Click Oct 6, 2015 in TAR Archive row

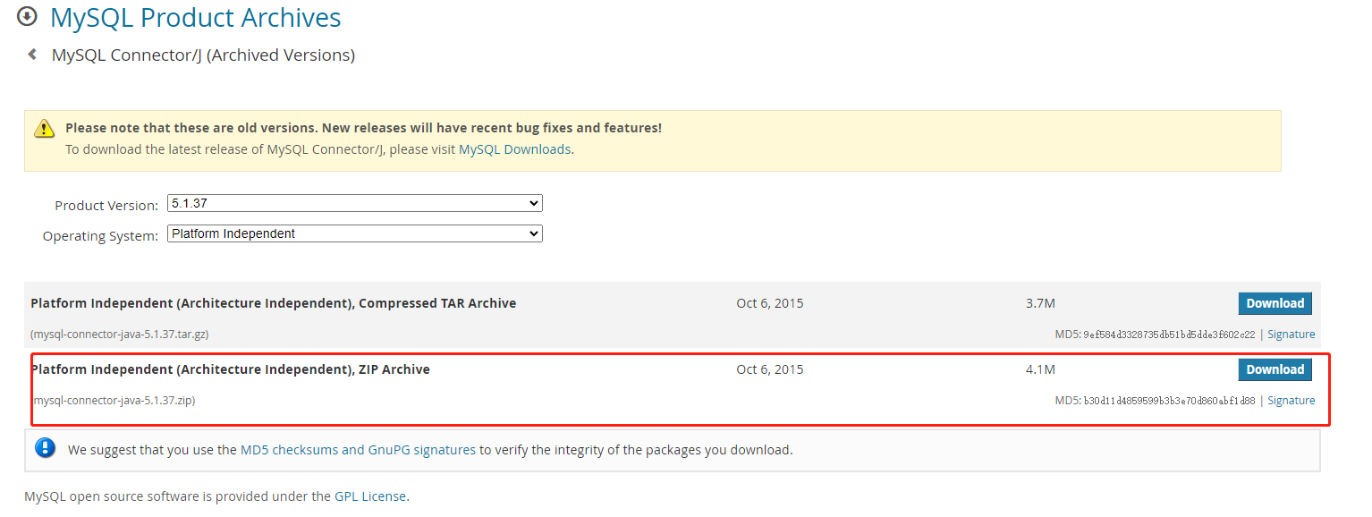click(770, 303)
